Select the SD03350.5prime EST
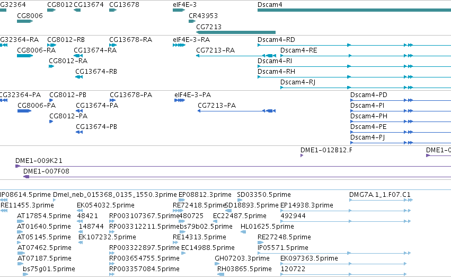 coord(240,200)
